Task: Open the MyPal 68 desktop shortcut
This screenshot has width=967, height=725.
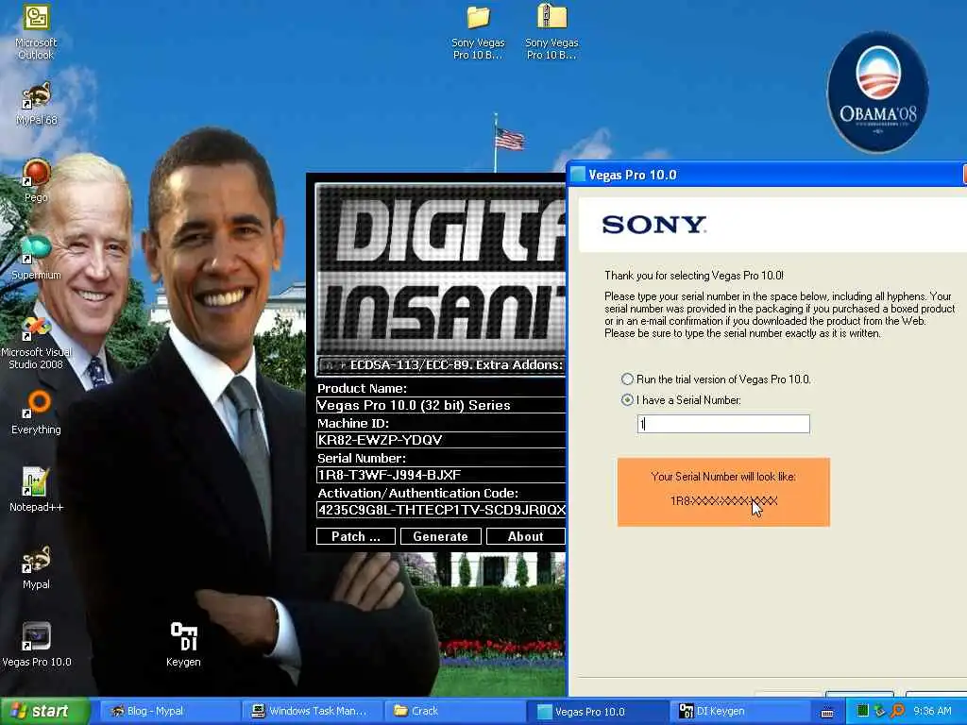Action: [36, 102]
